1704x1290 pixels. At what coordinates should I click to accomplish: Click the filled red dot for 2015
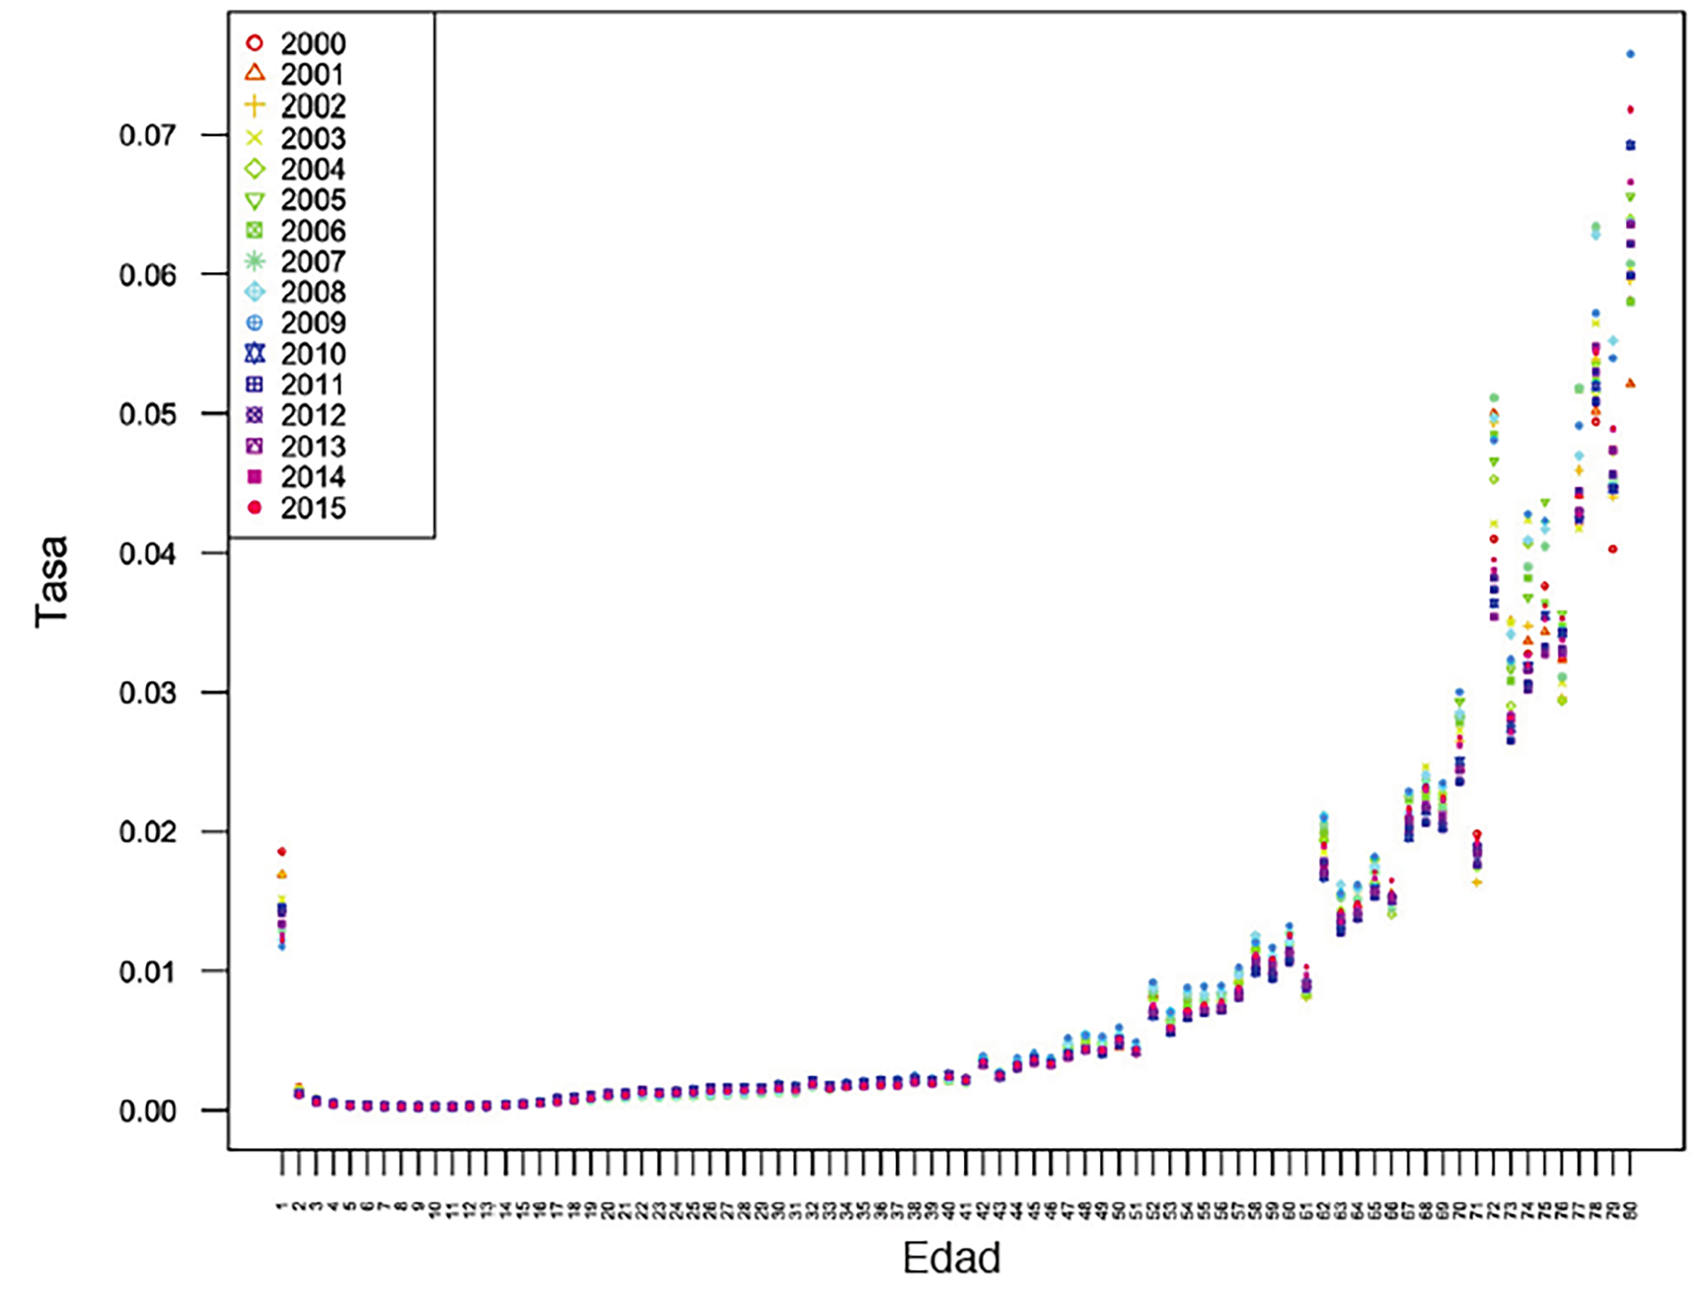coord(255,508)
